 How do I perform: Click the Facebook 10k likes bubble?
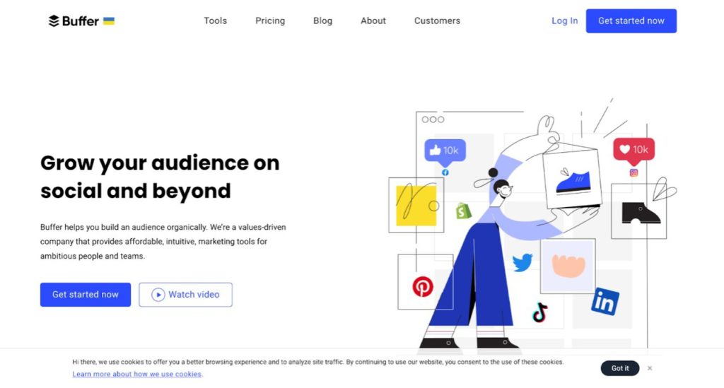pyautogui.click(x=445, y=151)
